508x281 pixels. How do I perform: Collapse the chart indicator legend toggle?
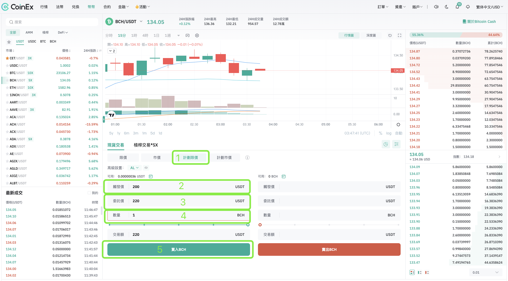coord(112,51)
